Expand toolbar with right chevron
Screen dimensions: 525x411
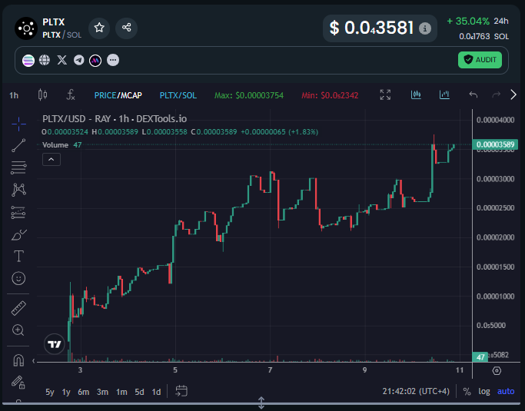click(x=513, y=95)
